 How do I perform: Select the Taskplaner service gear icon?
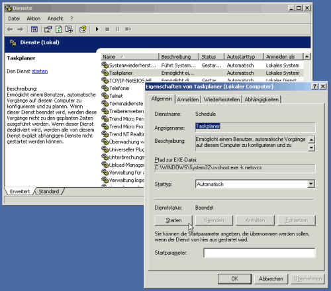tap(105, 73)
